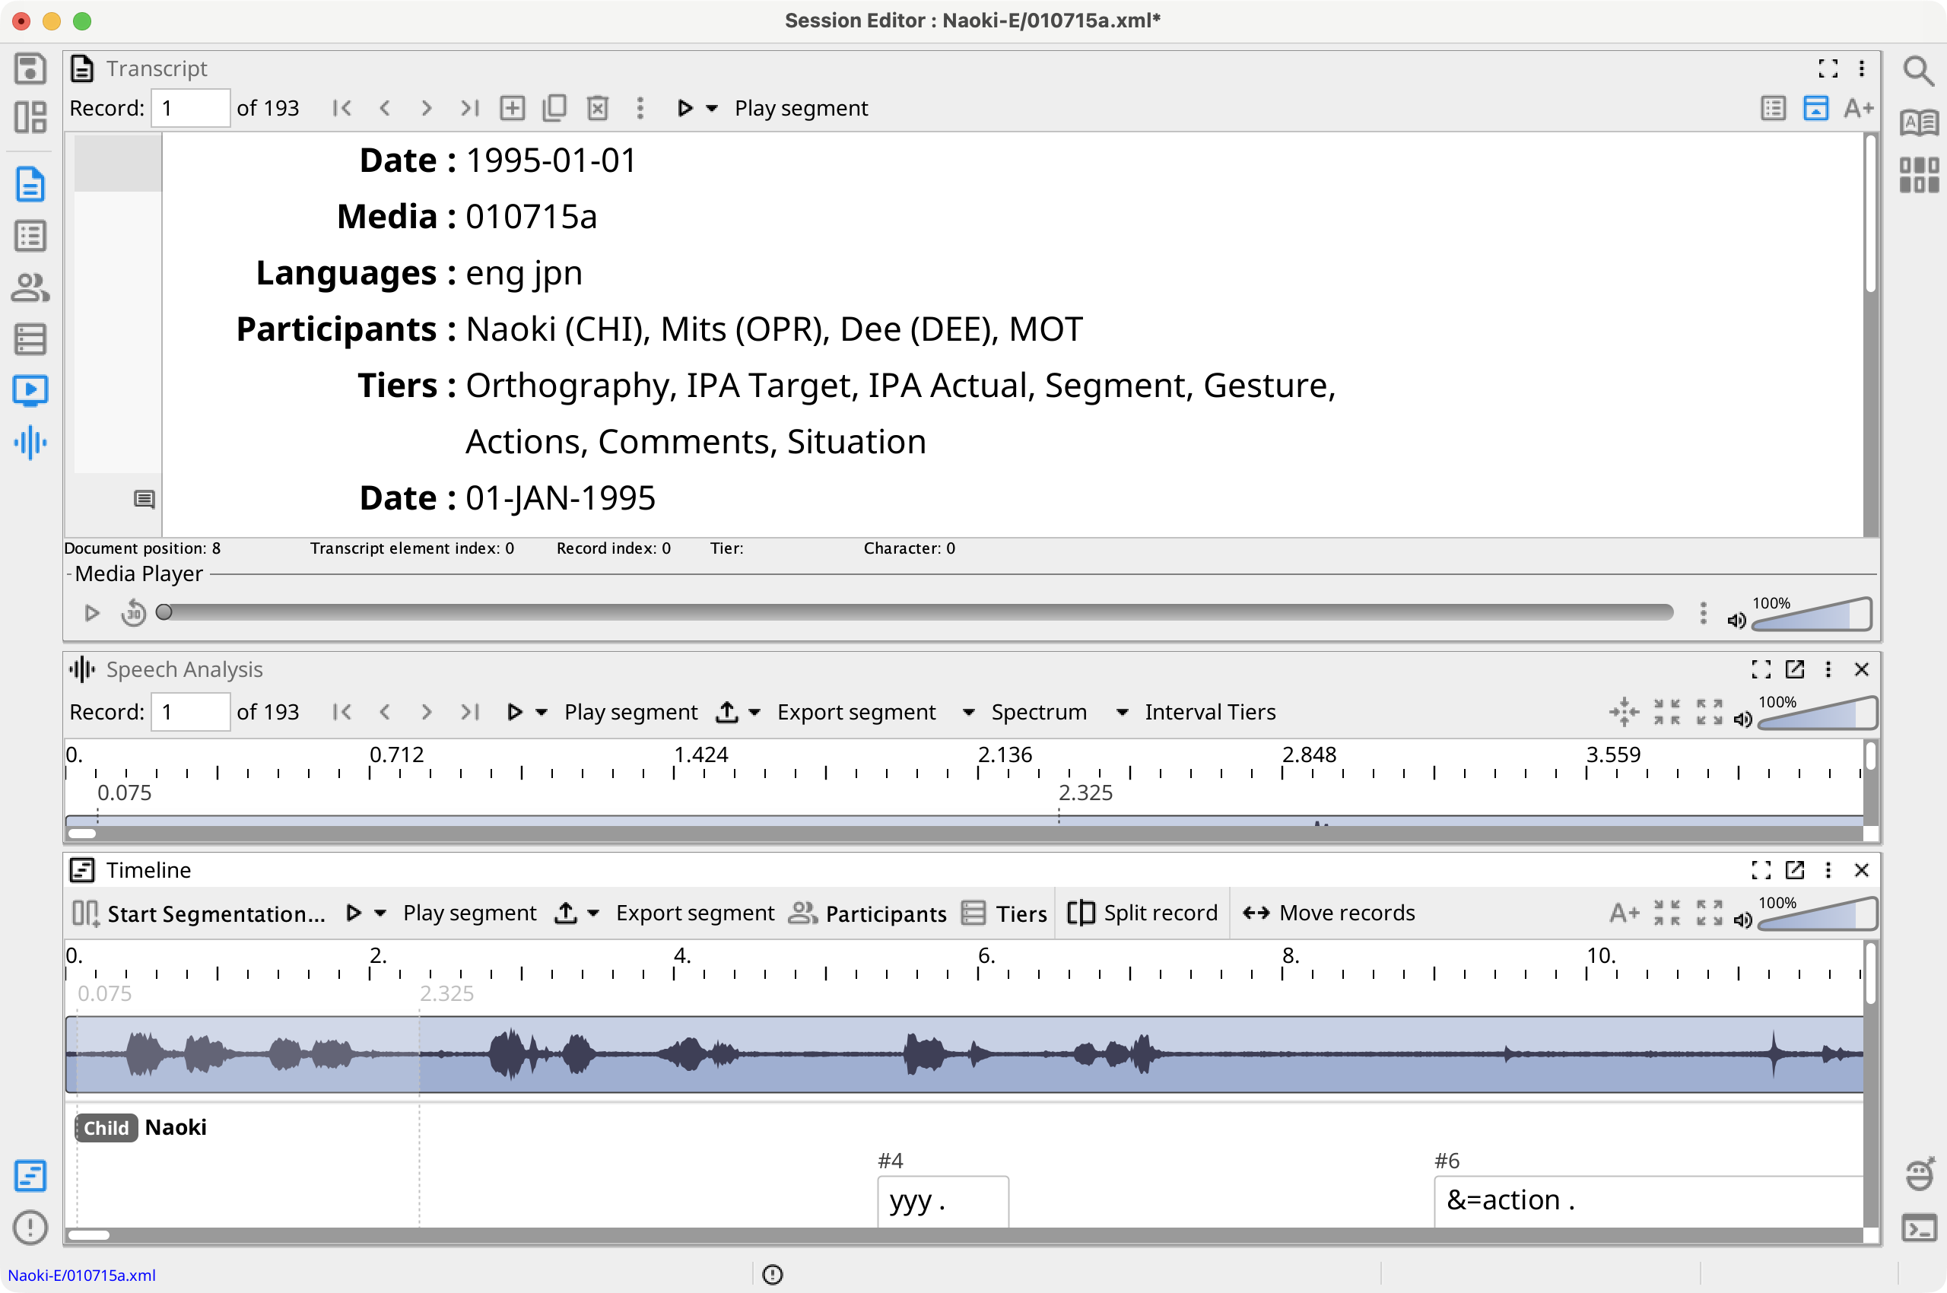
Task: Play media in the Media Player
Action: (91, 613)
